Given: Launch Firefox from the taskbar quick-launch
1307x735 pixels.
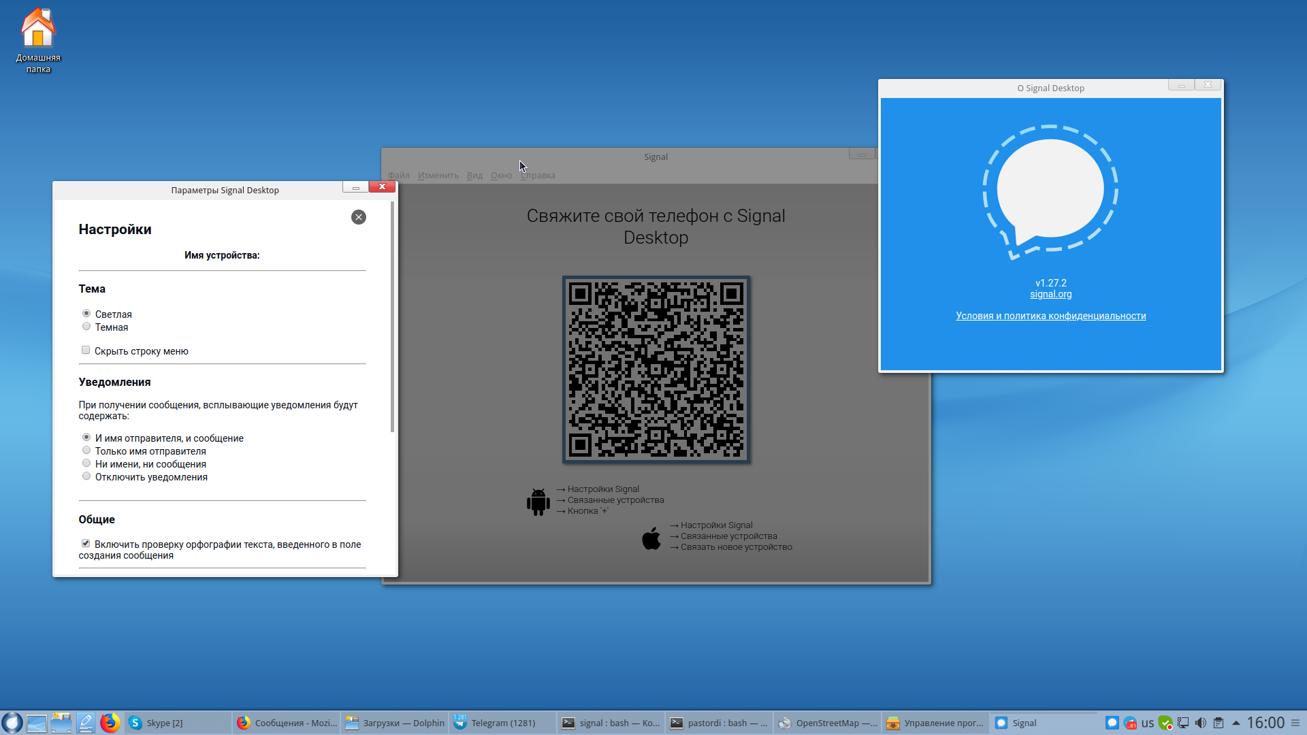Looking at the screenshot, I should pyautogui.click(x=110, y=723).
